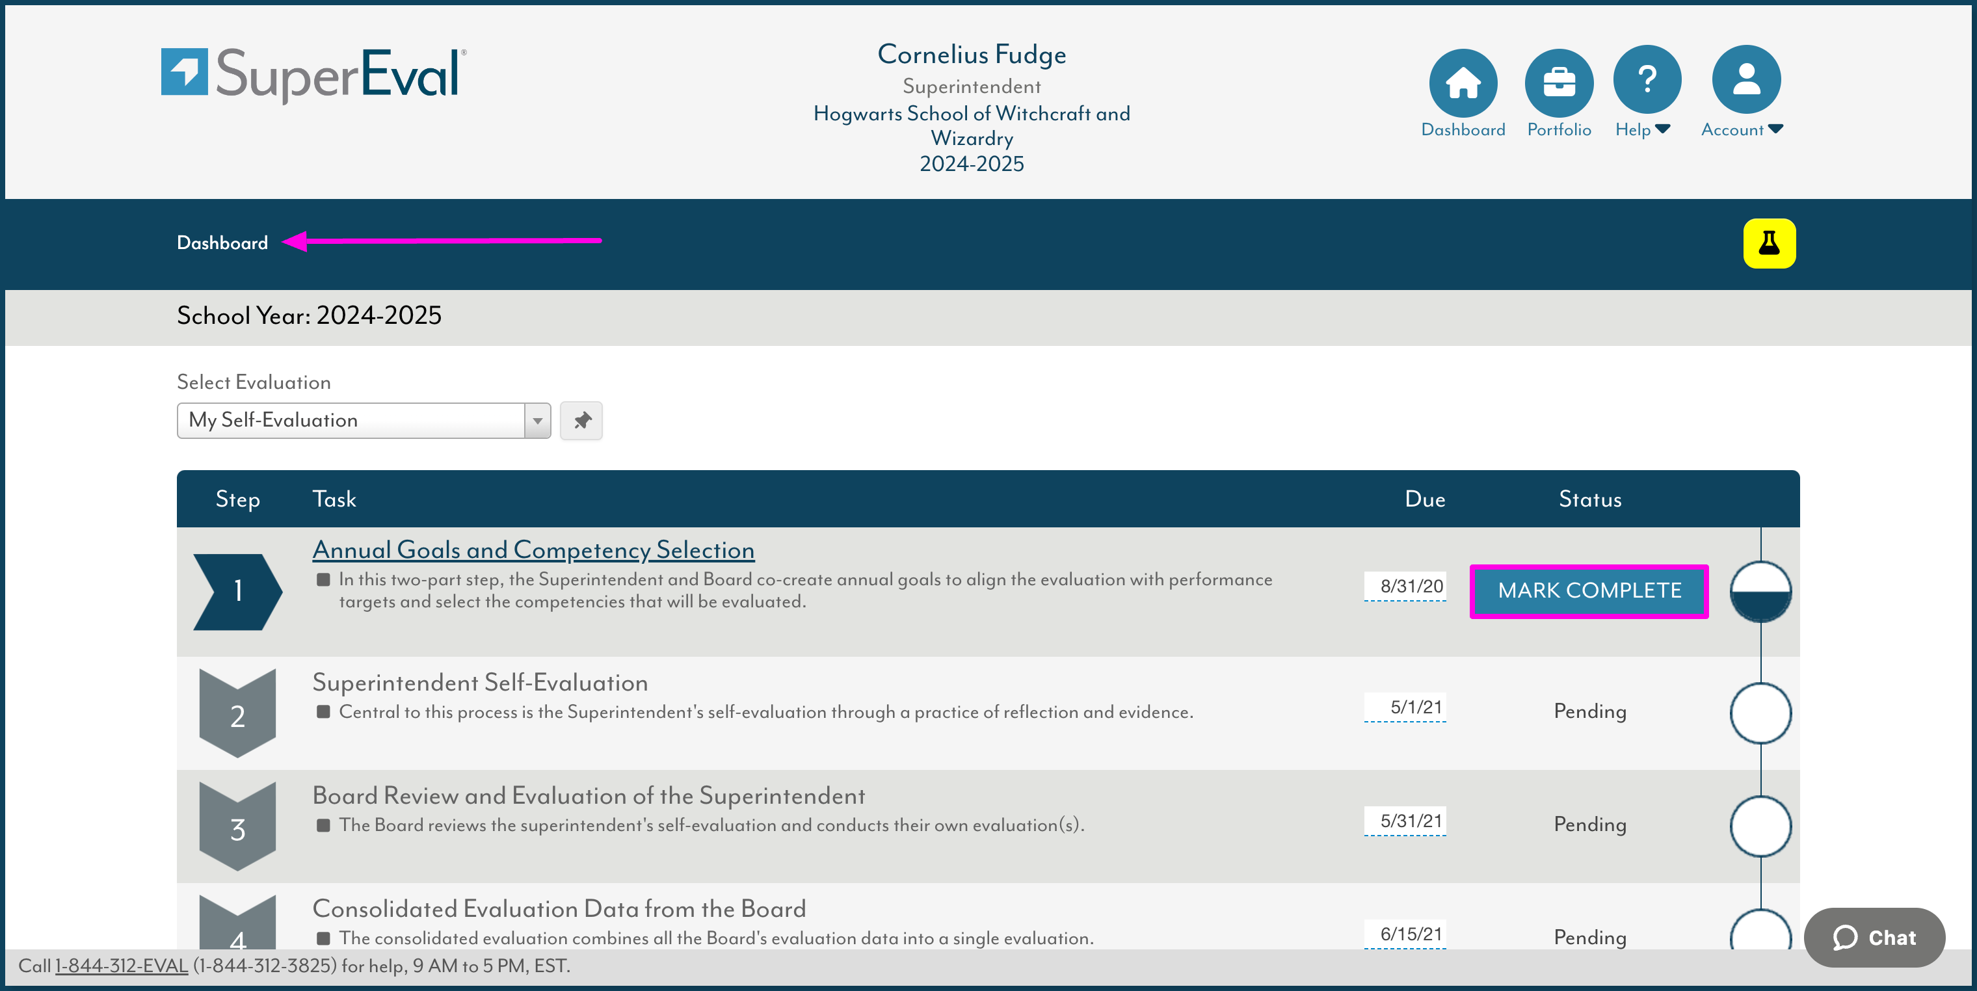Click the half-filled status circle for step 1

pyautogui.click(x=1760, y=591)
